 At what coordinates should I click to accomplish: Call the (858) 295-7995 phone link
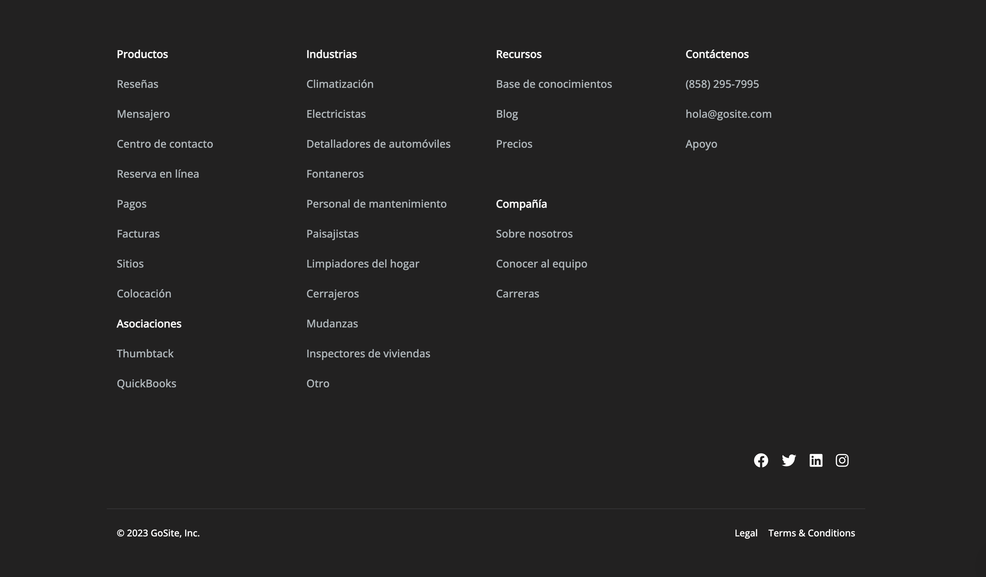[722, 84]
